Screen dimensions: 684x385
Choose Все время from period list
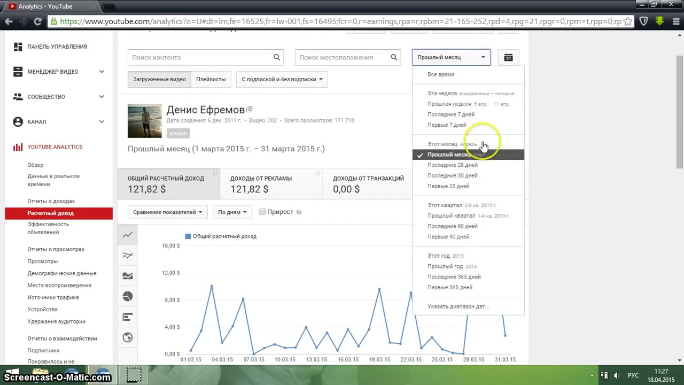[x=441, y=74]
